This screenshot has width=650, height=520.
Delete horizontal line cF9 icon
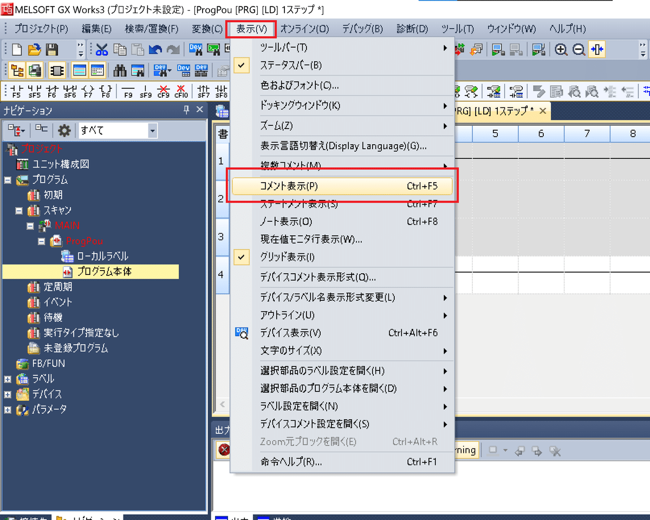click(163, 91)
